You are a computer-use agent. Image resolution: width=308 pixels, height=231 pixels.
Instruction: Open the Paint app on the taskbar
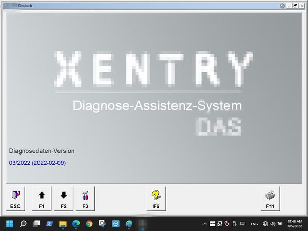point(129,224)
